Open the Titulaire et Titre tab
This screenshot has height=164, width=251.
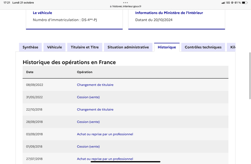(x=85, y=47)
